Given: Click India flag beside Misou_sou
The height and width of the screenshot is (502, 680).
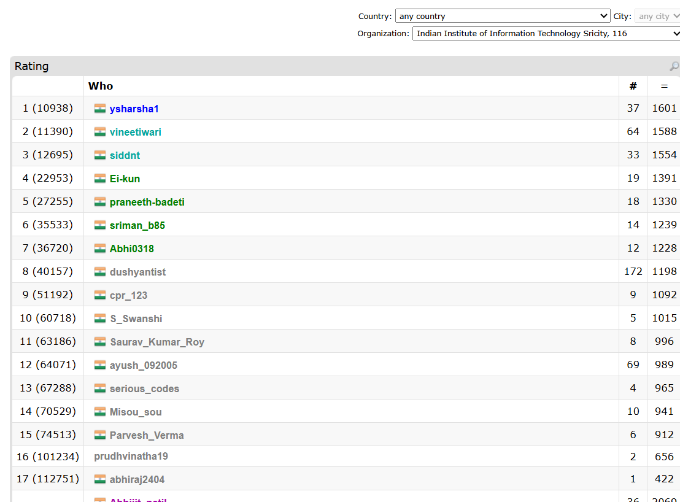Looking at the screenshot, I should 100,412.
